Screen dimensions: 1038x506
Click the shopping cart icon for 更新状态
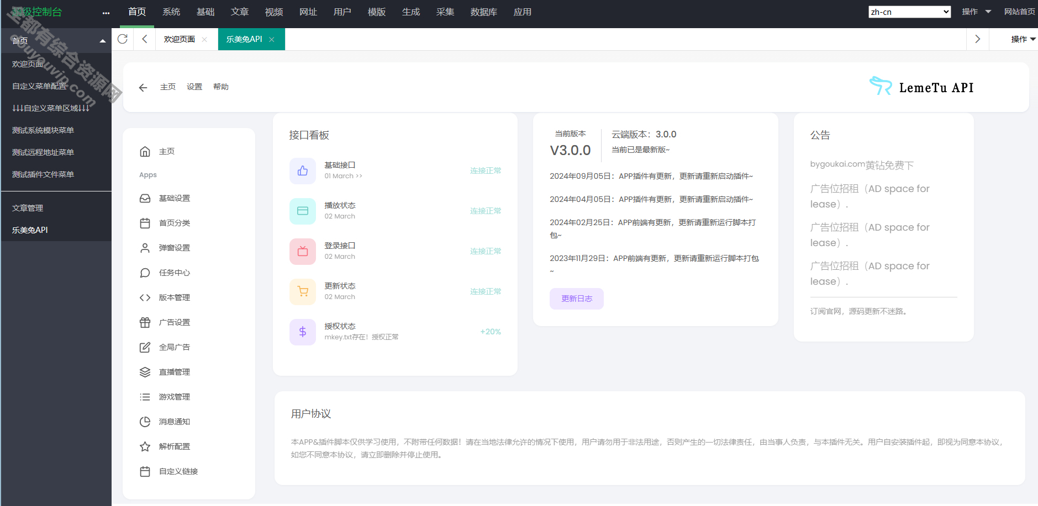point(303,291)
